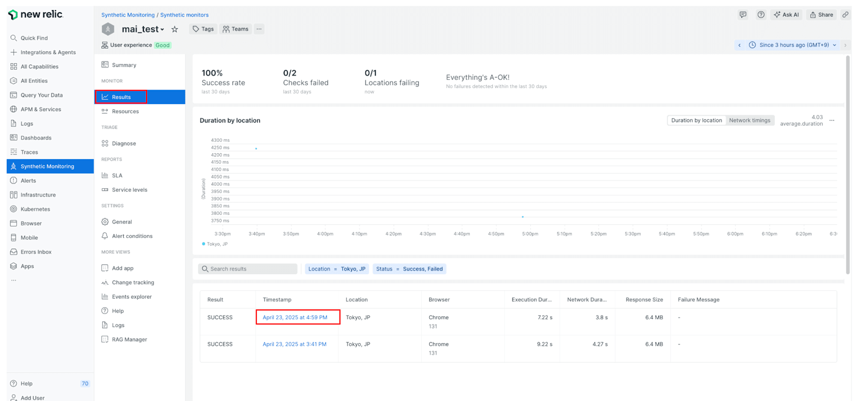Click the Search results input field
Viewport: 856px width, 401px height.
248,269
